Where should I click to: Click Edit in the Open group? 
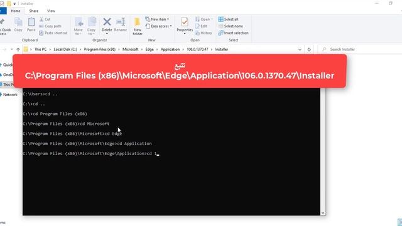pyautogui.click(x=201, y=26)
